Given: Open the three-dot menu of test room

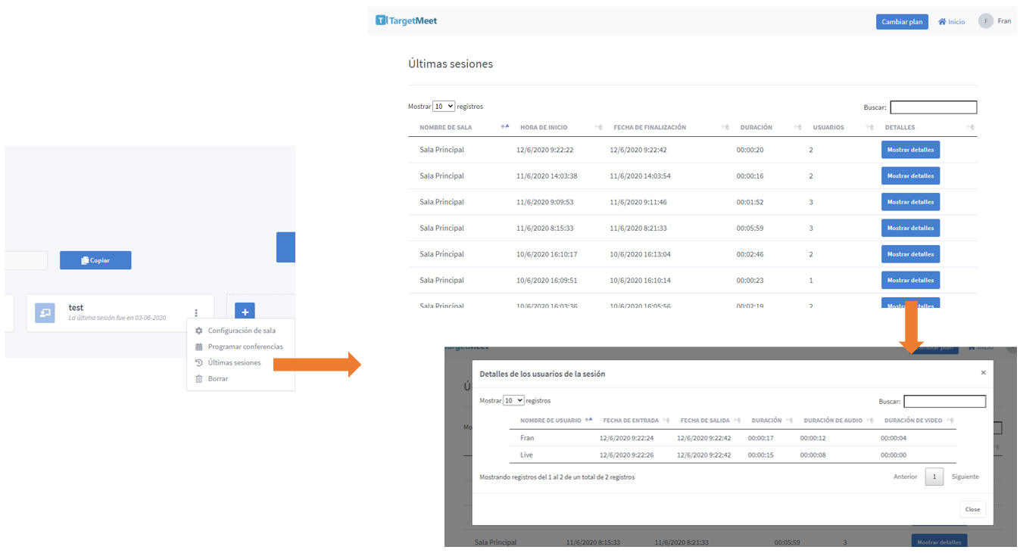Looking at the screenshot, I should tap(196, 312).
